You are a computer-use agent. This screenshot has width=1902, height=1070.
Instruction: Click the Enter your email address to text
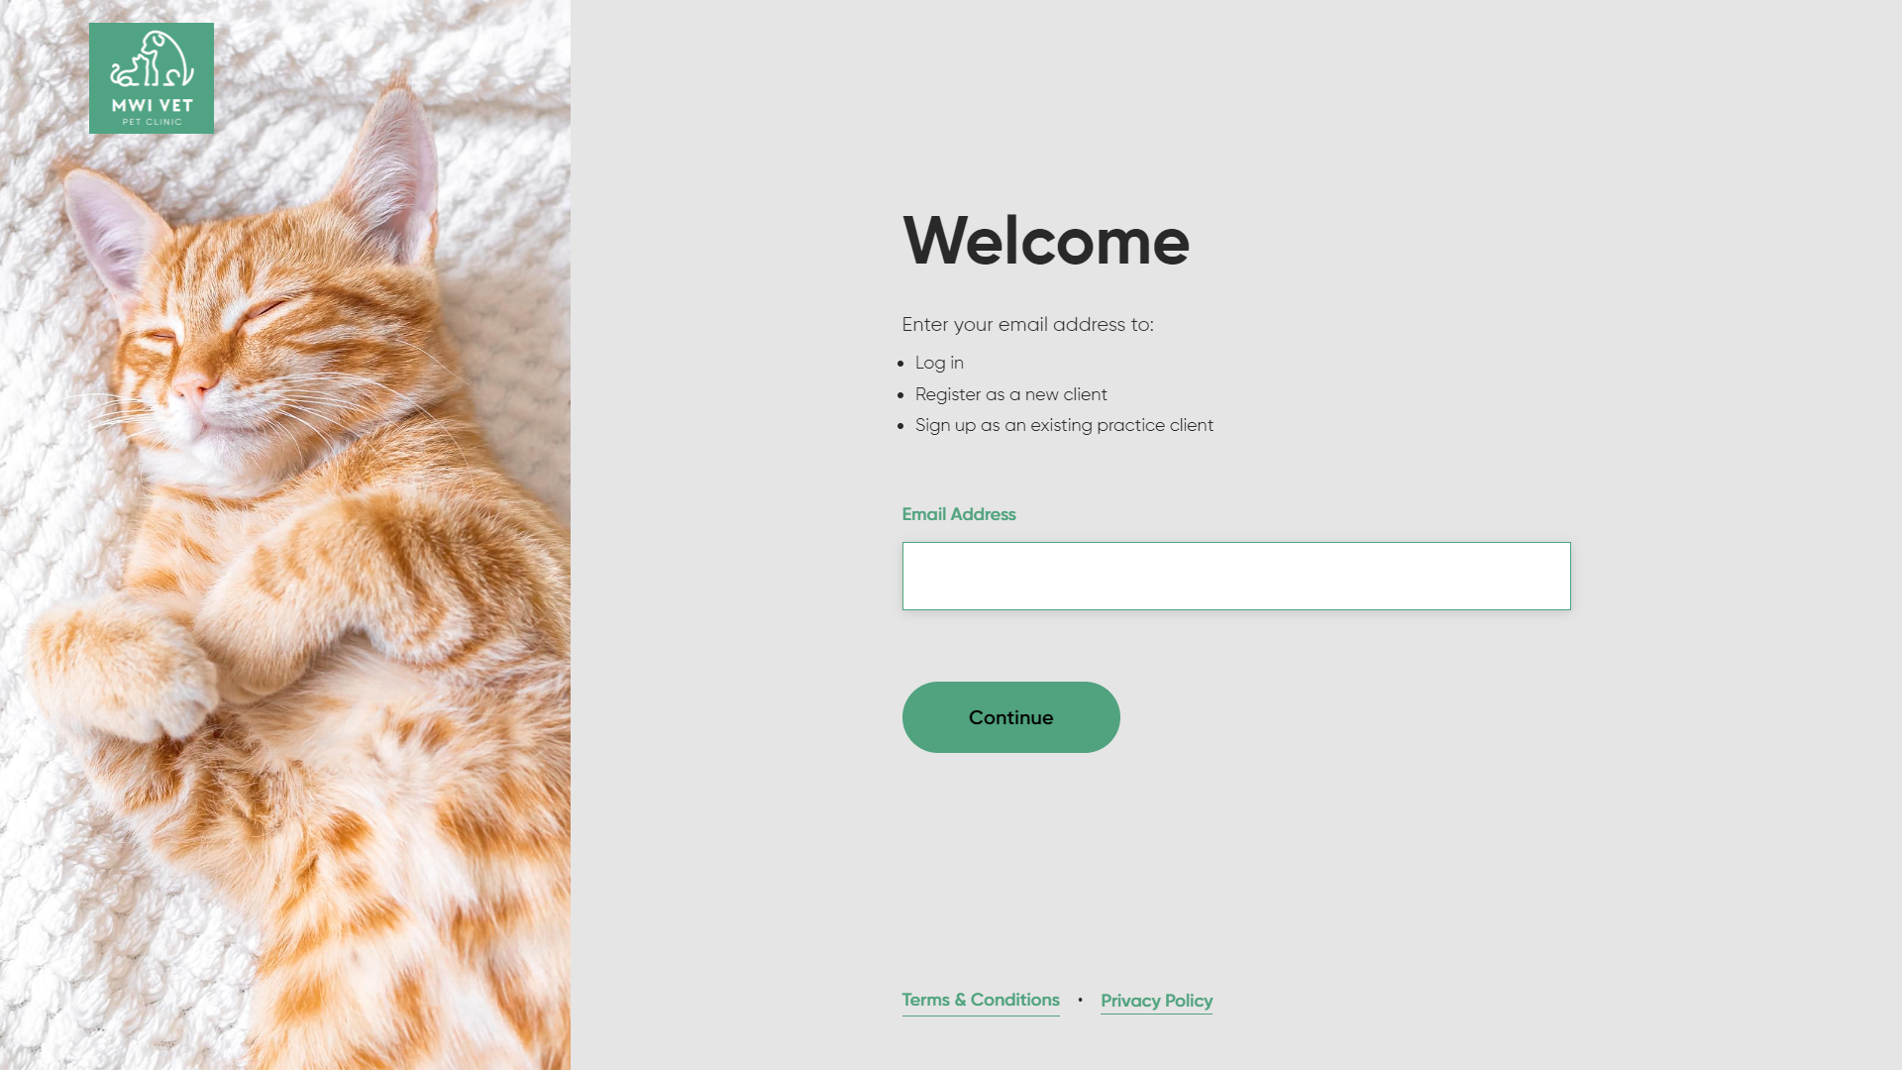pyautogui.click(x=1027, y=324)
